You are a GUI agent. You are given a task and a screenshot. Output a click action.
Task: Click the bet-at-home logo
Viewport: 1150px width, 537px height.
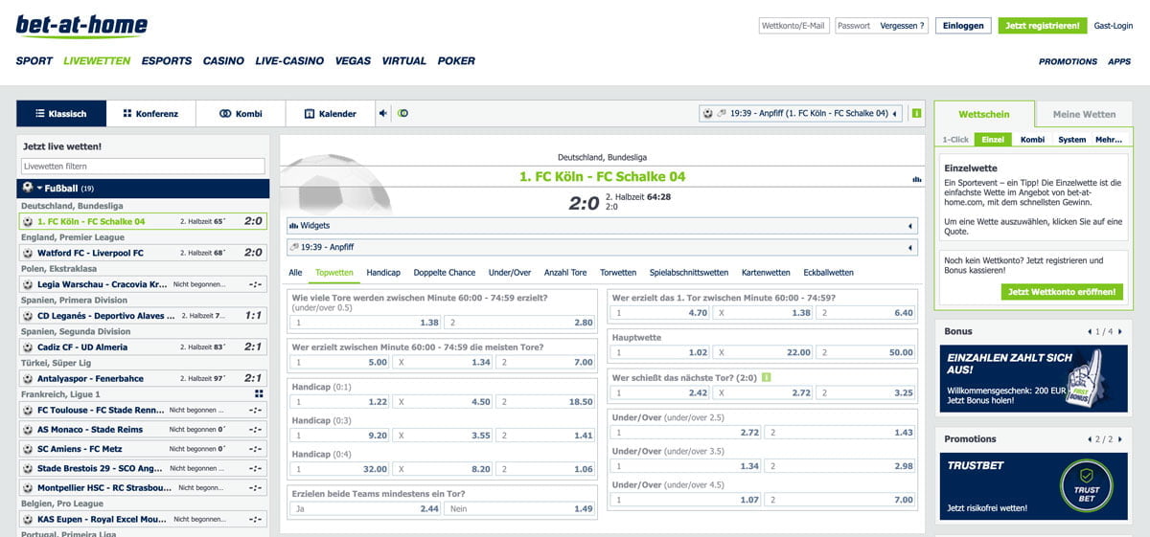tap(81, 25)
